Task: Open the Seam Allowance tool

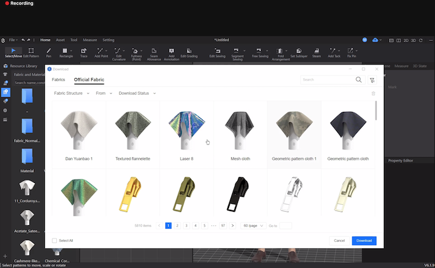Action: [154, 52]
